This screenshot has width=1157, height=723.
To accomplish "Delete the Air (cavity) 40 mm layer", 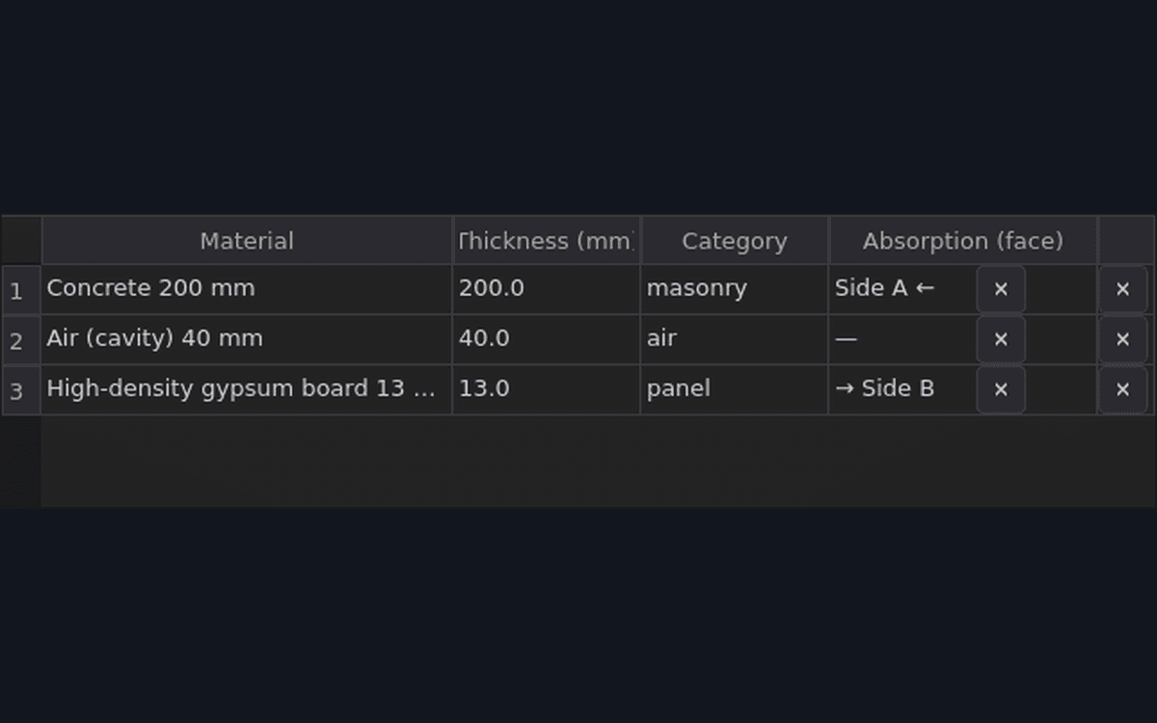I will click(x=1122, y=339).
